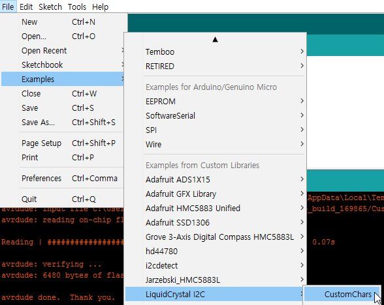
Task: Open Preferences from the File menu
Action: (x=63, y=178)
